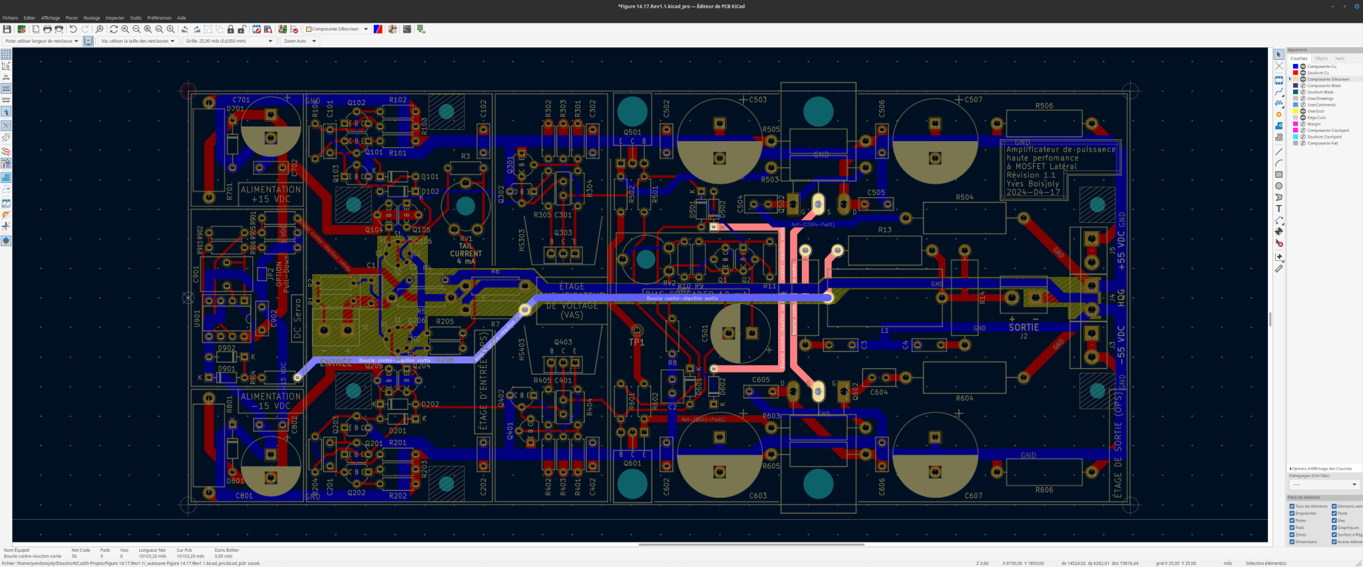Click the Zoom to Fit icon
1363x567 pixels.
click(148, 29)
